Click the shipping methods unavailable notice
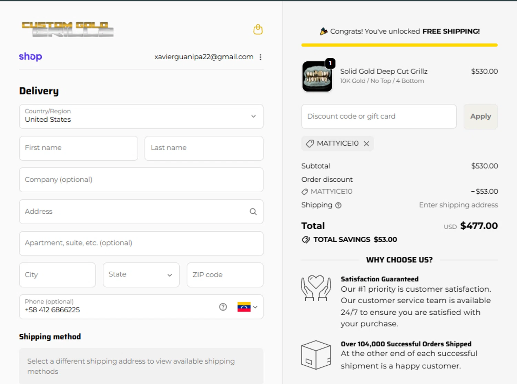Image resolution: width=517 pixels, height=384 pixels. click(x=141, y=366)
